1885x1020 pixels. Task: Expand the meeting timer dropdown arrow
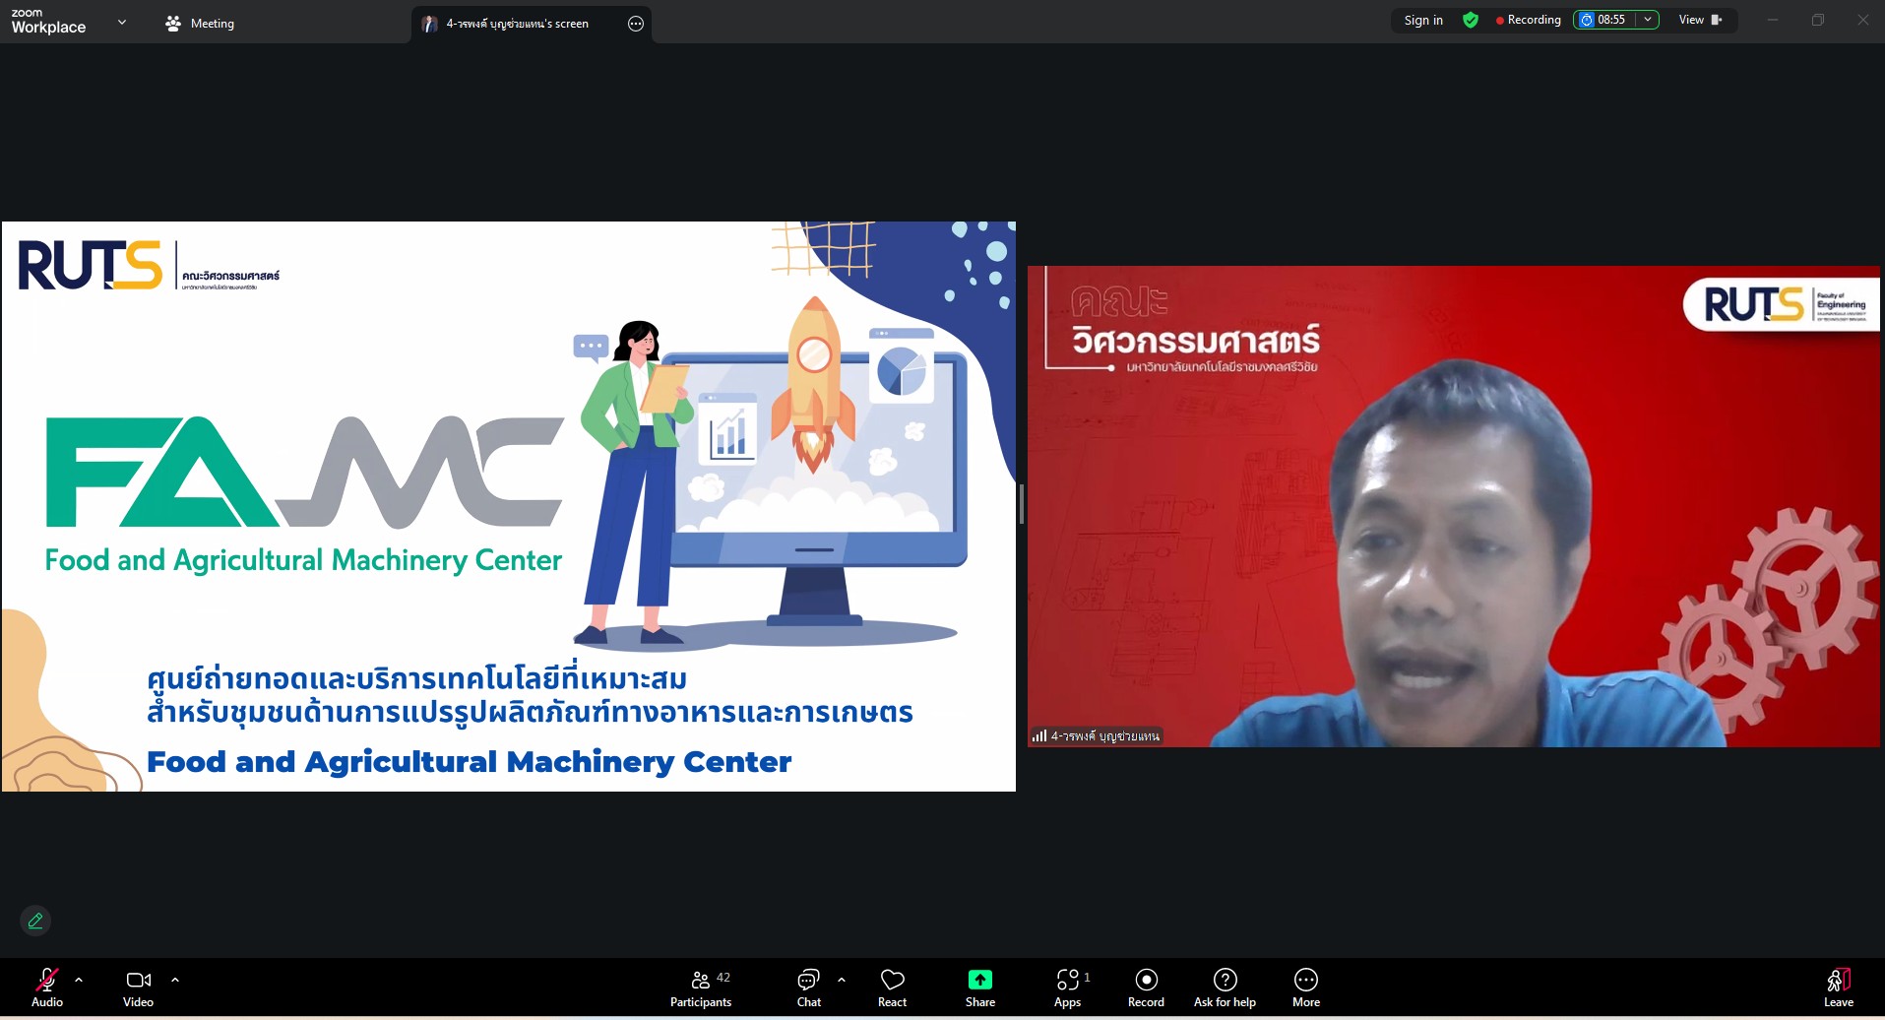(x=1648, y=20)
